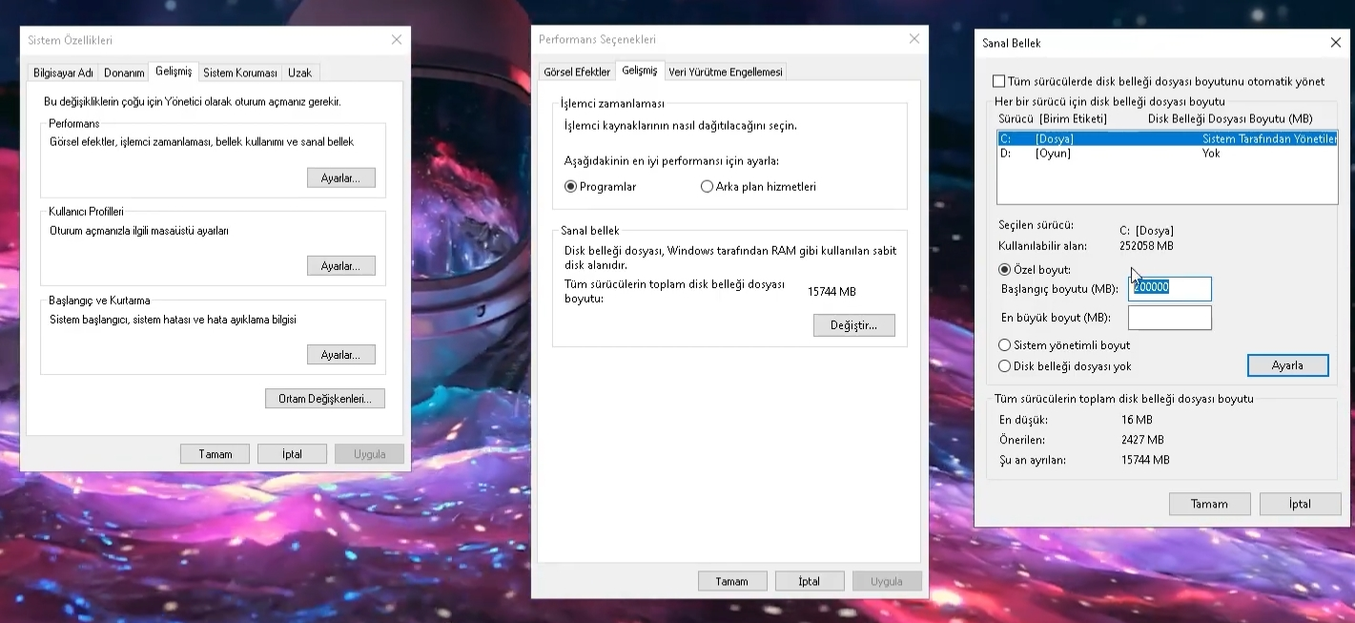1355x623 pixels.
Task: Click the Başlangıç boyutu input field
Action: click(1170, 289)
